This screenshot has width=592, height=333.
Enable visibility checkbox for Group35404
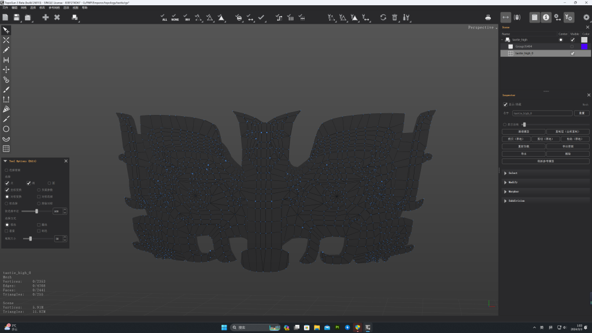coord(572,46)
